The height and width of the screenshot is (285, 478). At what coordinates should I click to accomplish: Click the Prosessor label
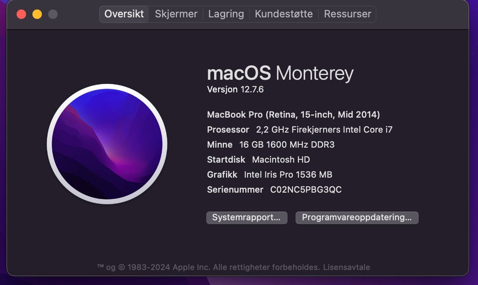coord(228,130)
